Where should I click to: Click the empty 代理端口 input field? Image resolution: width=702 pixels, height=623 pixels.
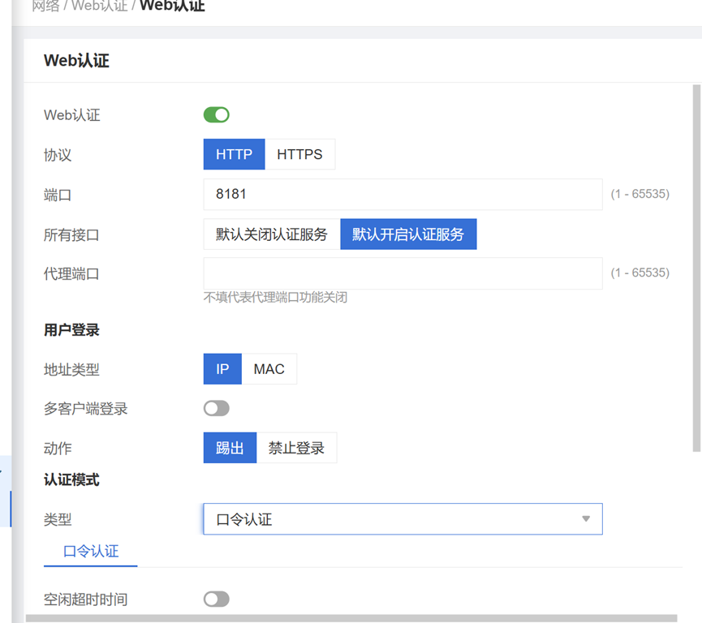pos(403,273)
